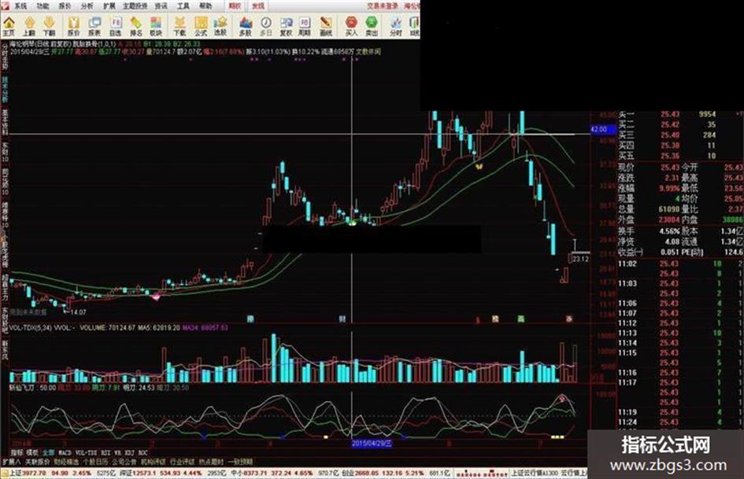Screen dimensions: 744x479
Task: Click the 多日 multi-day clock icon
Action: click(x=266, y=26)
